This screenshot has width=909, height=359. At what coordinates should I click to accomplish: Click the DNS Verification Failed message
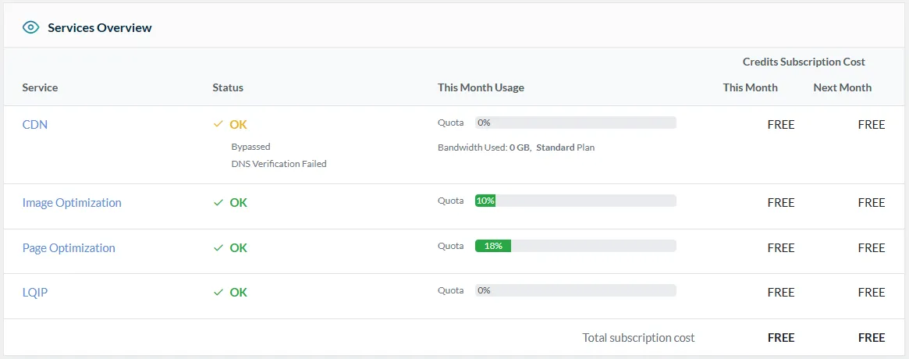(279, 164)
